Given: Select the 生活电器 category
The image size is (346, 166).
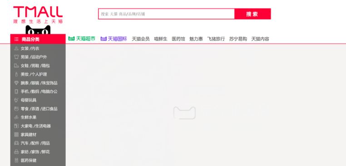Looking at the screenshot, I should pos(43,126).
